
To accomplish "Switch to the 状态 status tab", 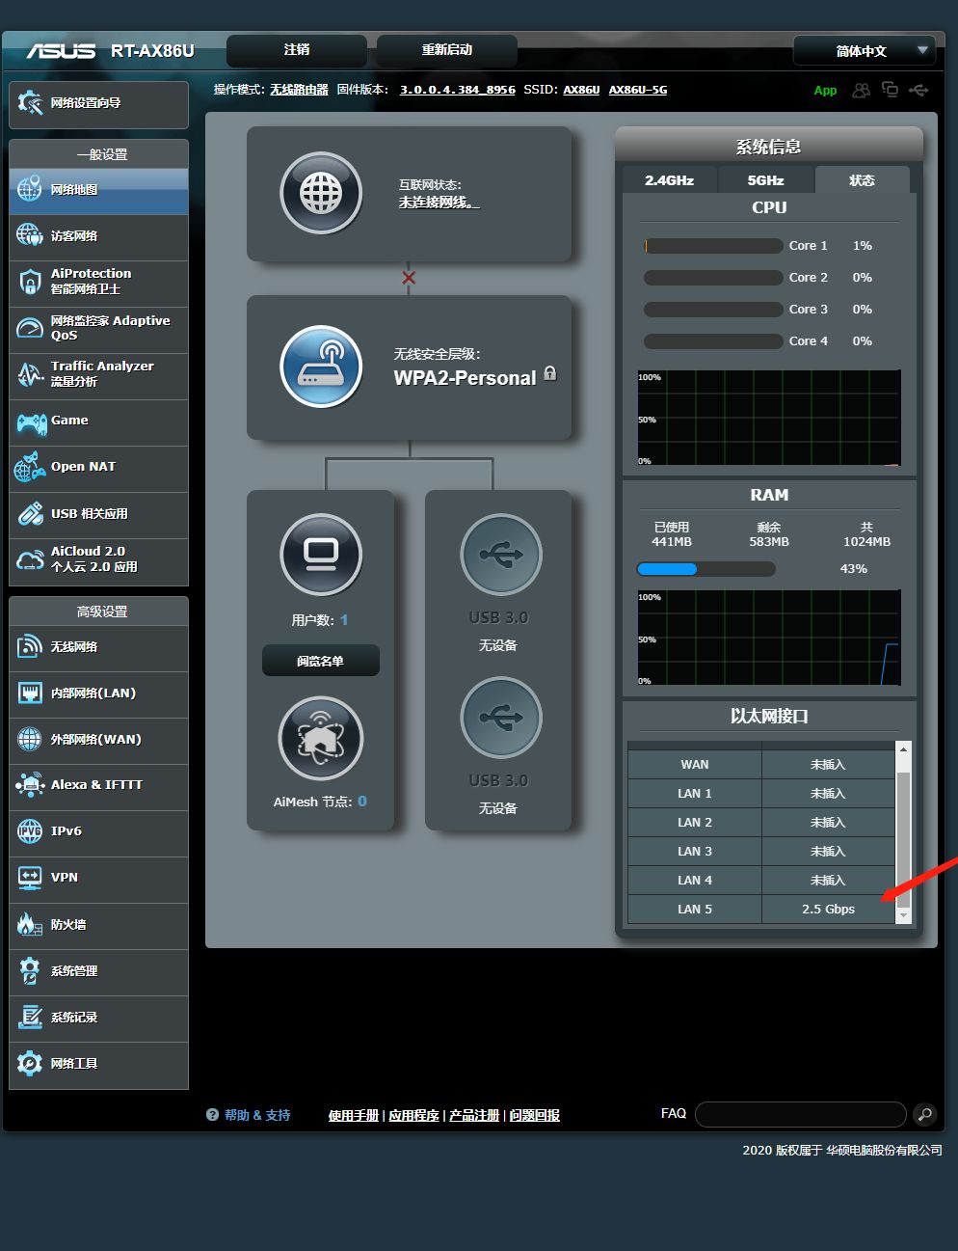I will pyautogui.click(x=862, y=180).
